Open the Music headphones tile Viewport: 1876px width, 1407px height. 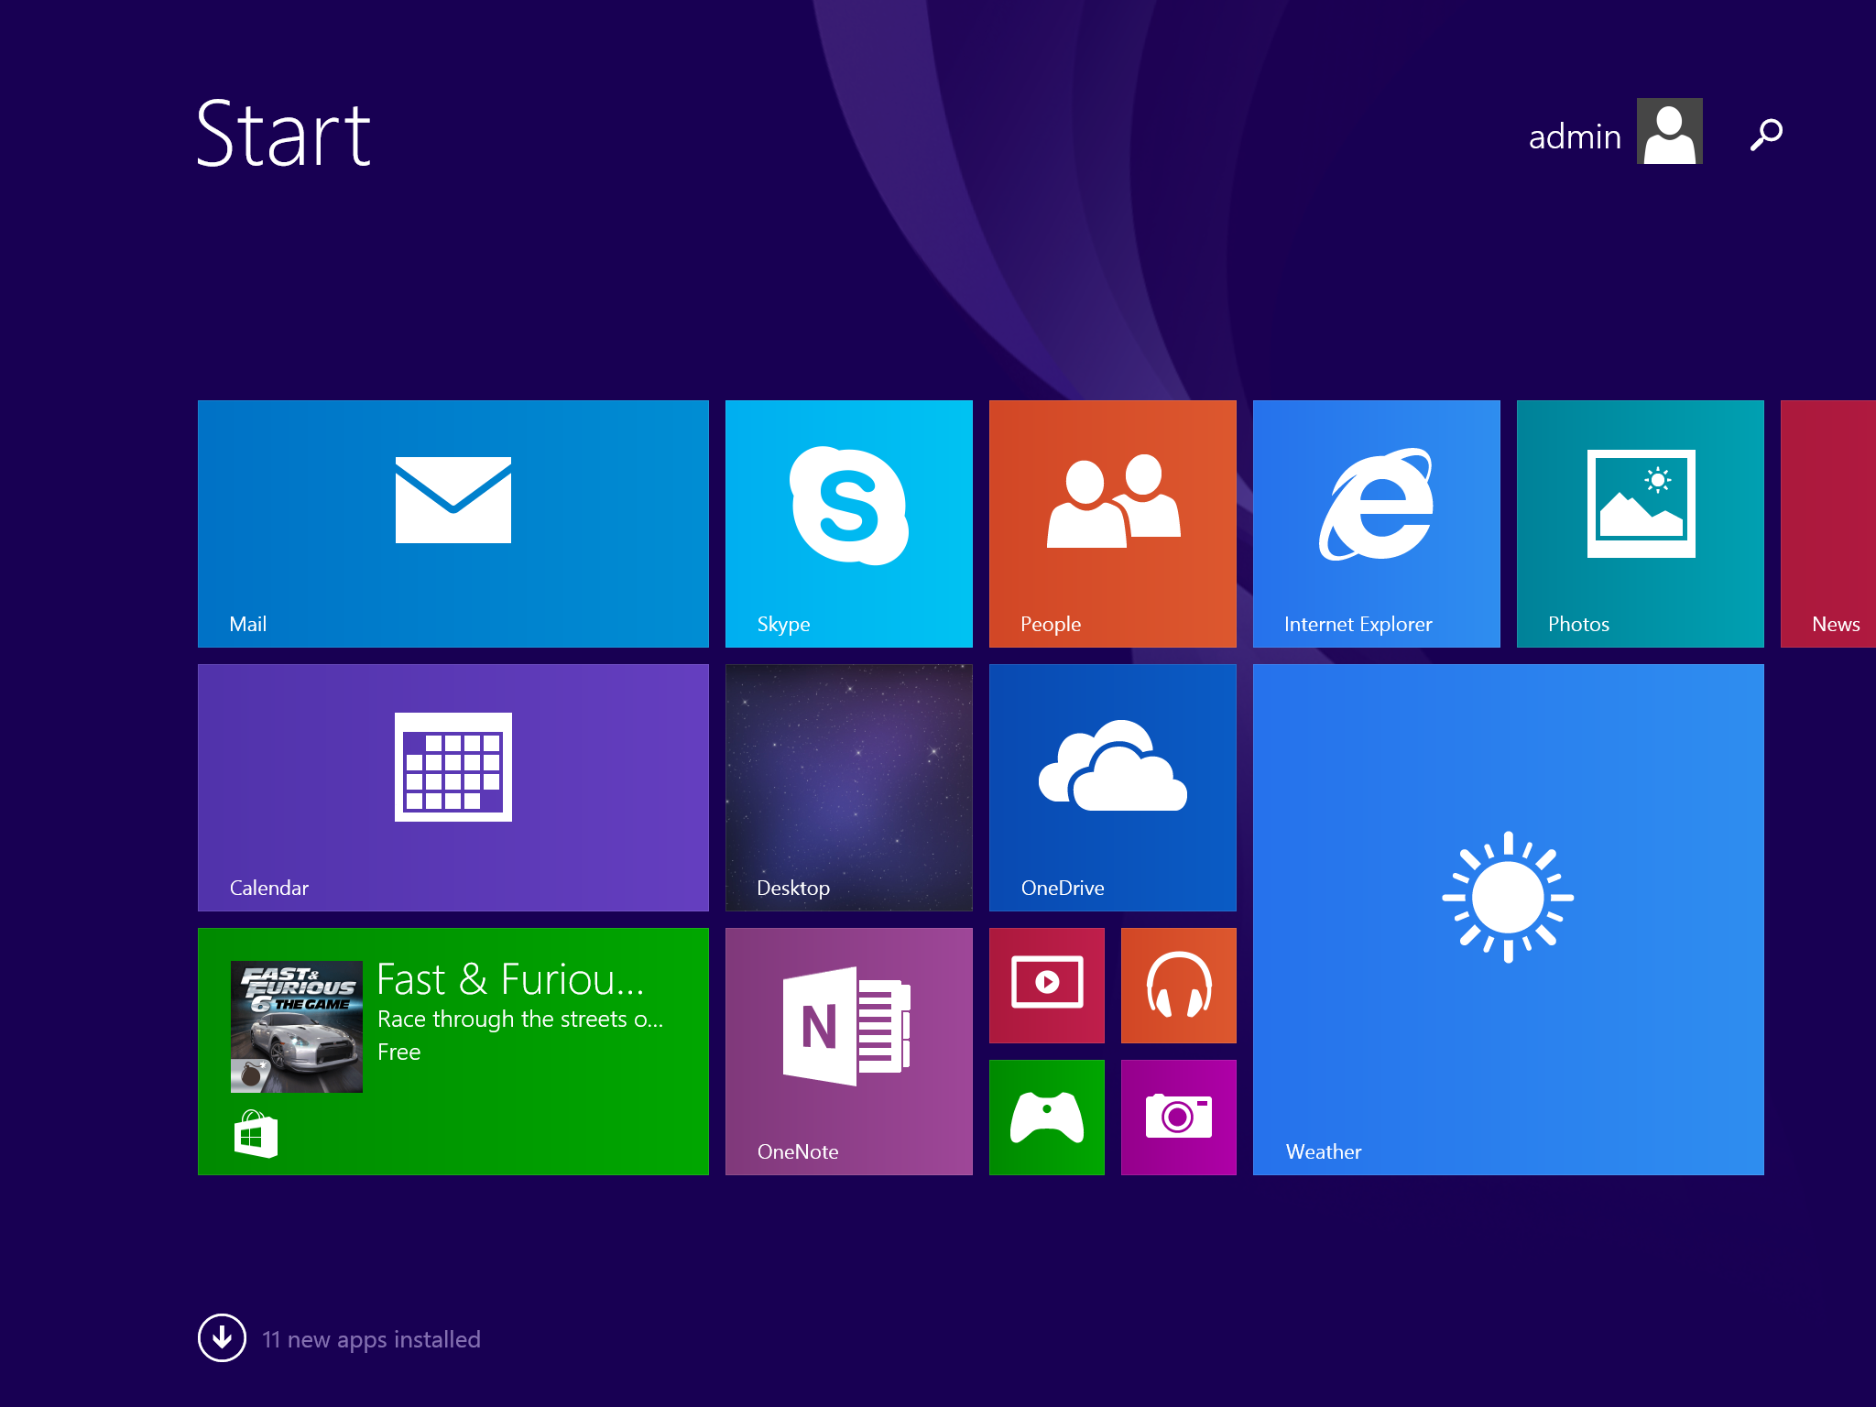[1178, 985]
